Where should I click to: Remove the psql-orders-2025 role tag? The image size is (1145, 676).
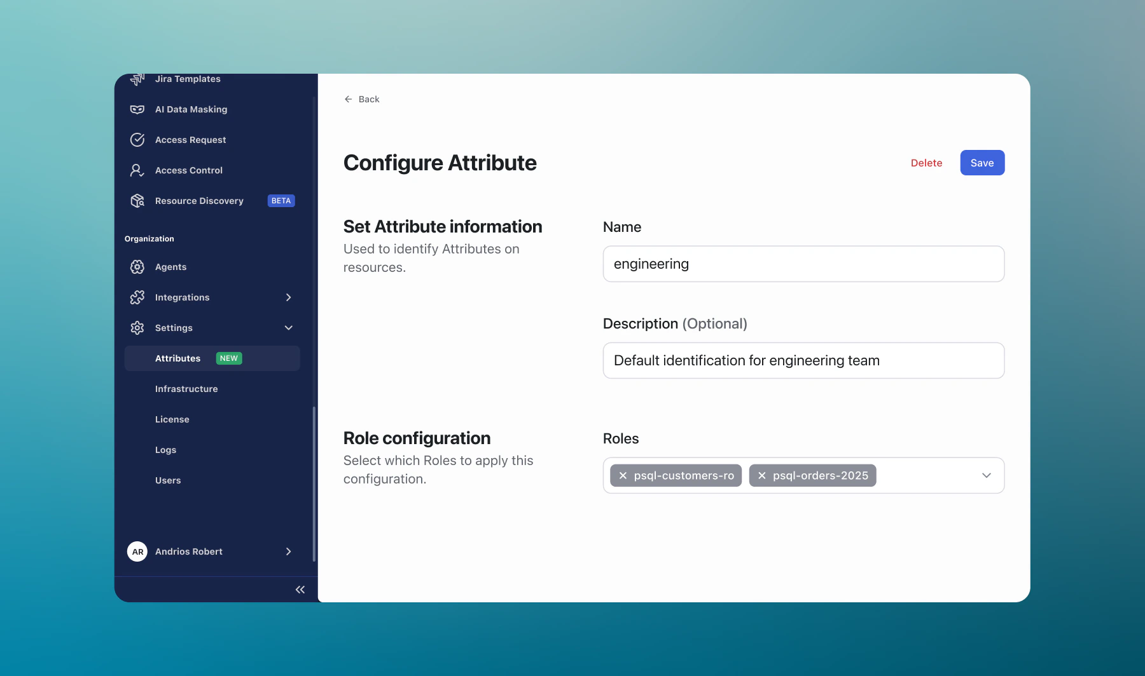(763, 475)
